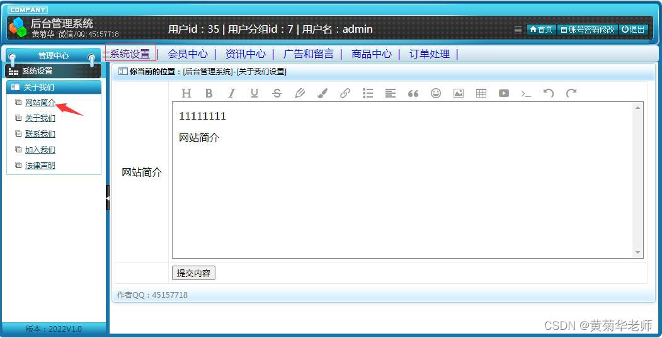Click the grid icon beside 首页
662x338 pixels.
click(x=518, y=30)
